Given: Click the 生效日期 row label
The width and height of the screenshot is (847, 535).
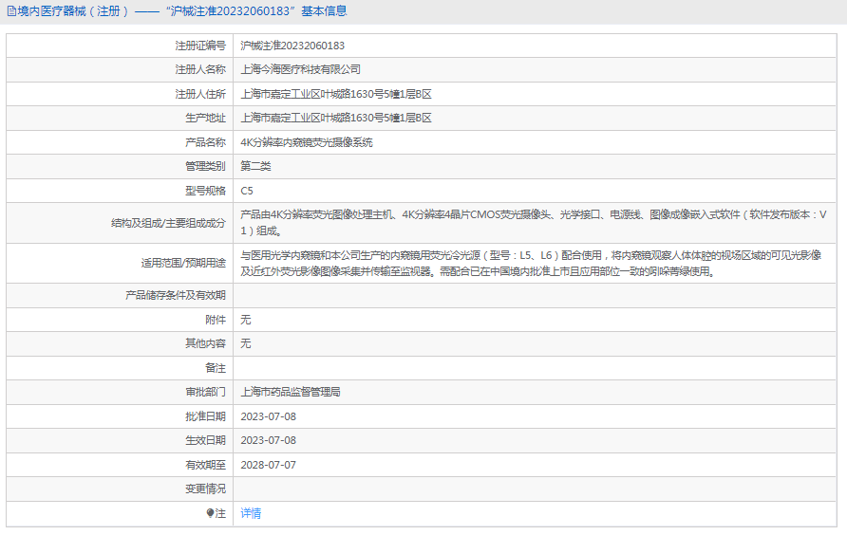Looking at the screenshot, I should (205, 440).
